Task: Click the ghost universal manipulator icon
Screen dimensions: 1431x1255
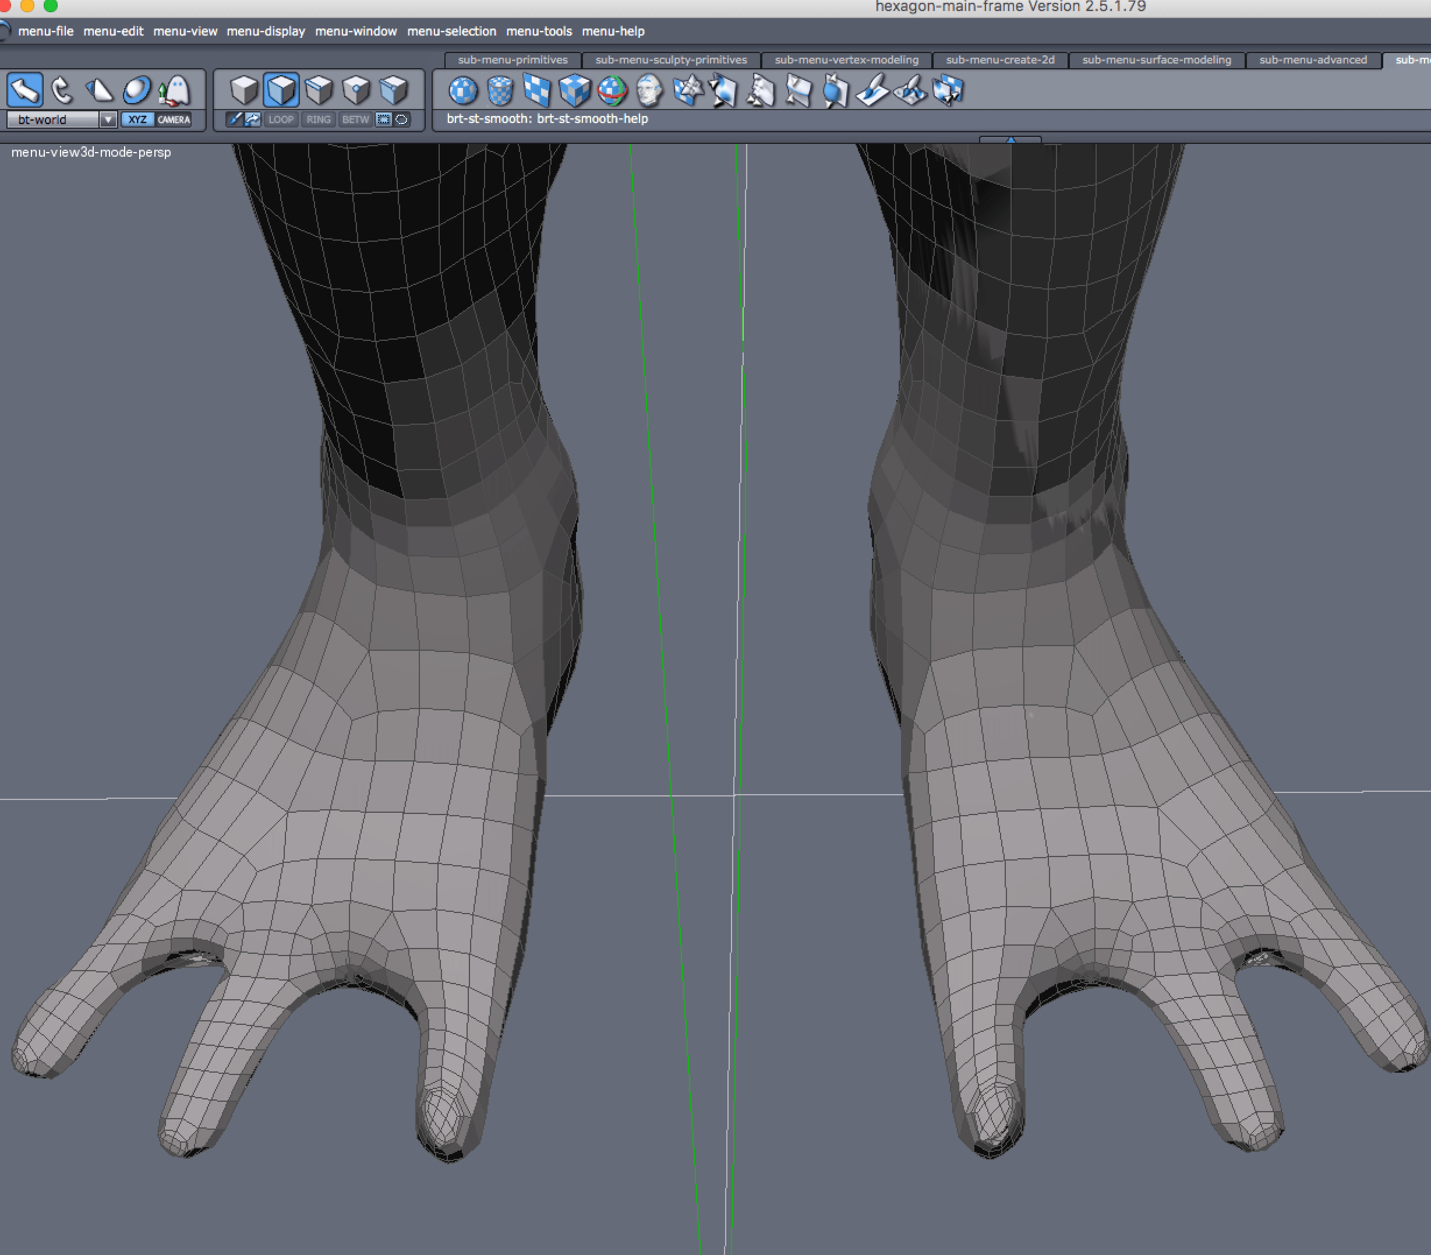Action: pos(174,90)
